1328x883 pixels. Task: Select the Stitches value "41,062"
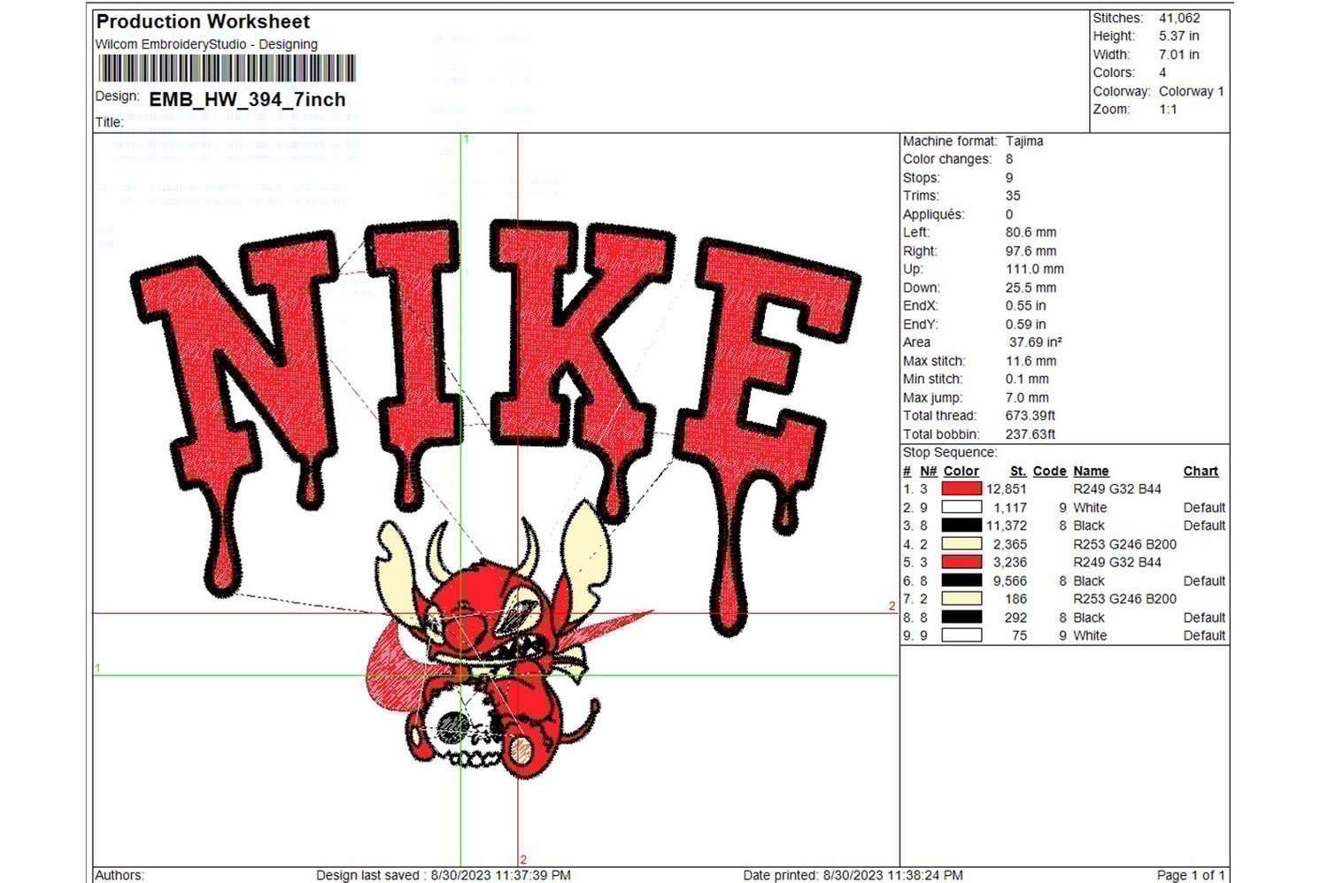point(1179,18)
